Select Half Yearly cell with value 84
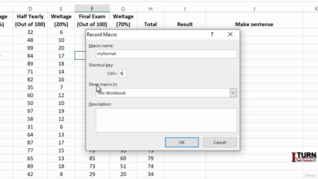Viewport: 318px width, 179px height. [x=30, y=56]
